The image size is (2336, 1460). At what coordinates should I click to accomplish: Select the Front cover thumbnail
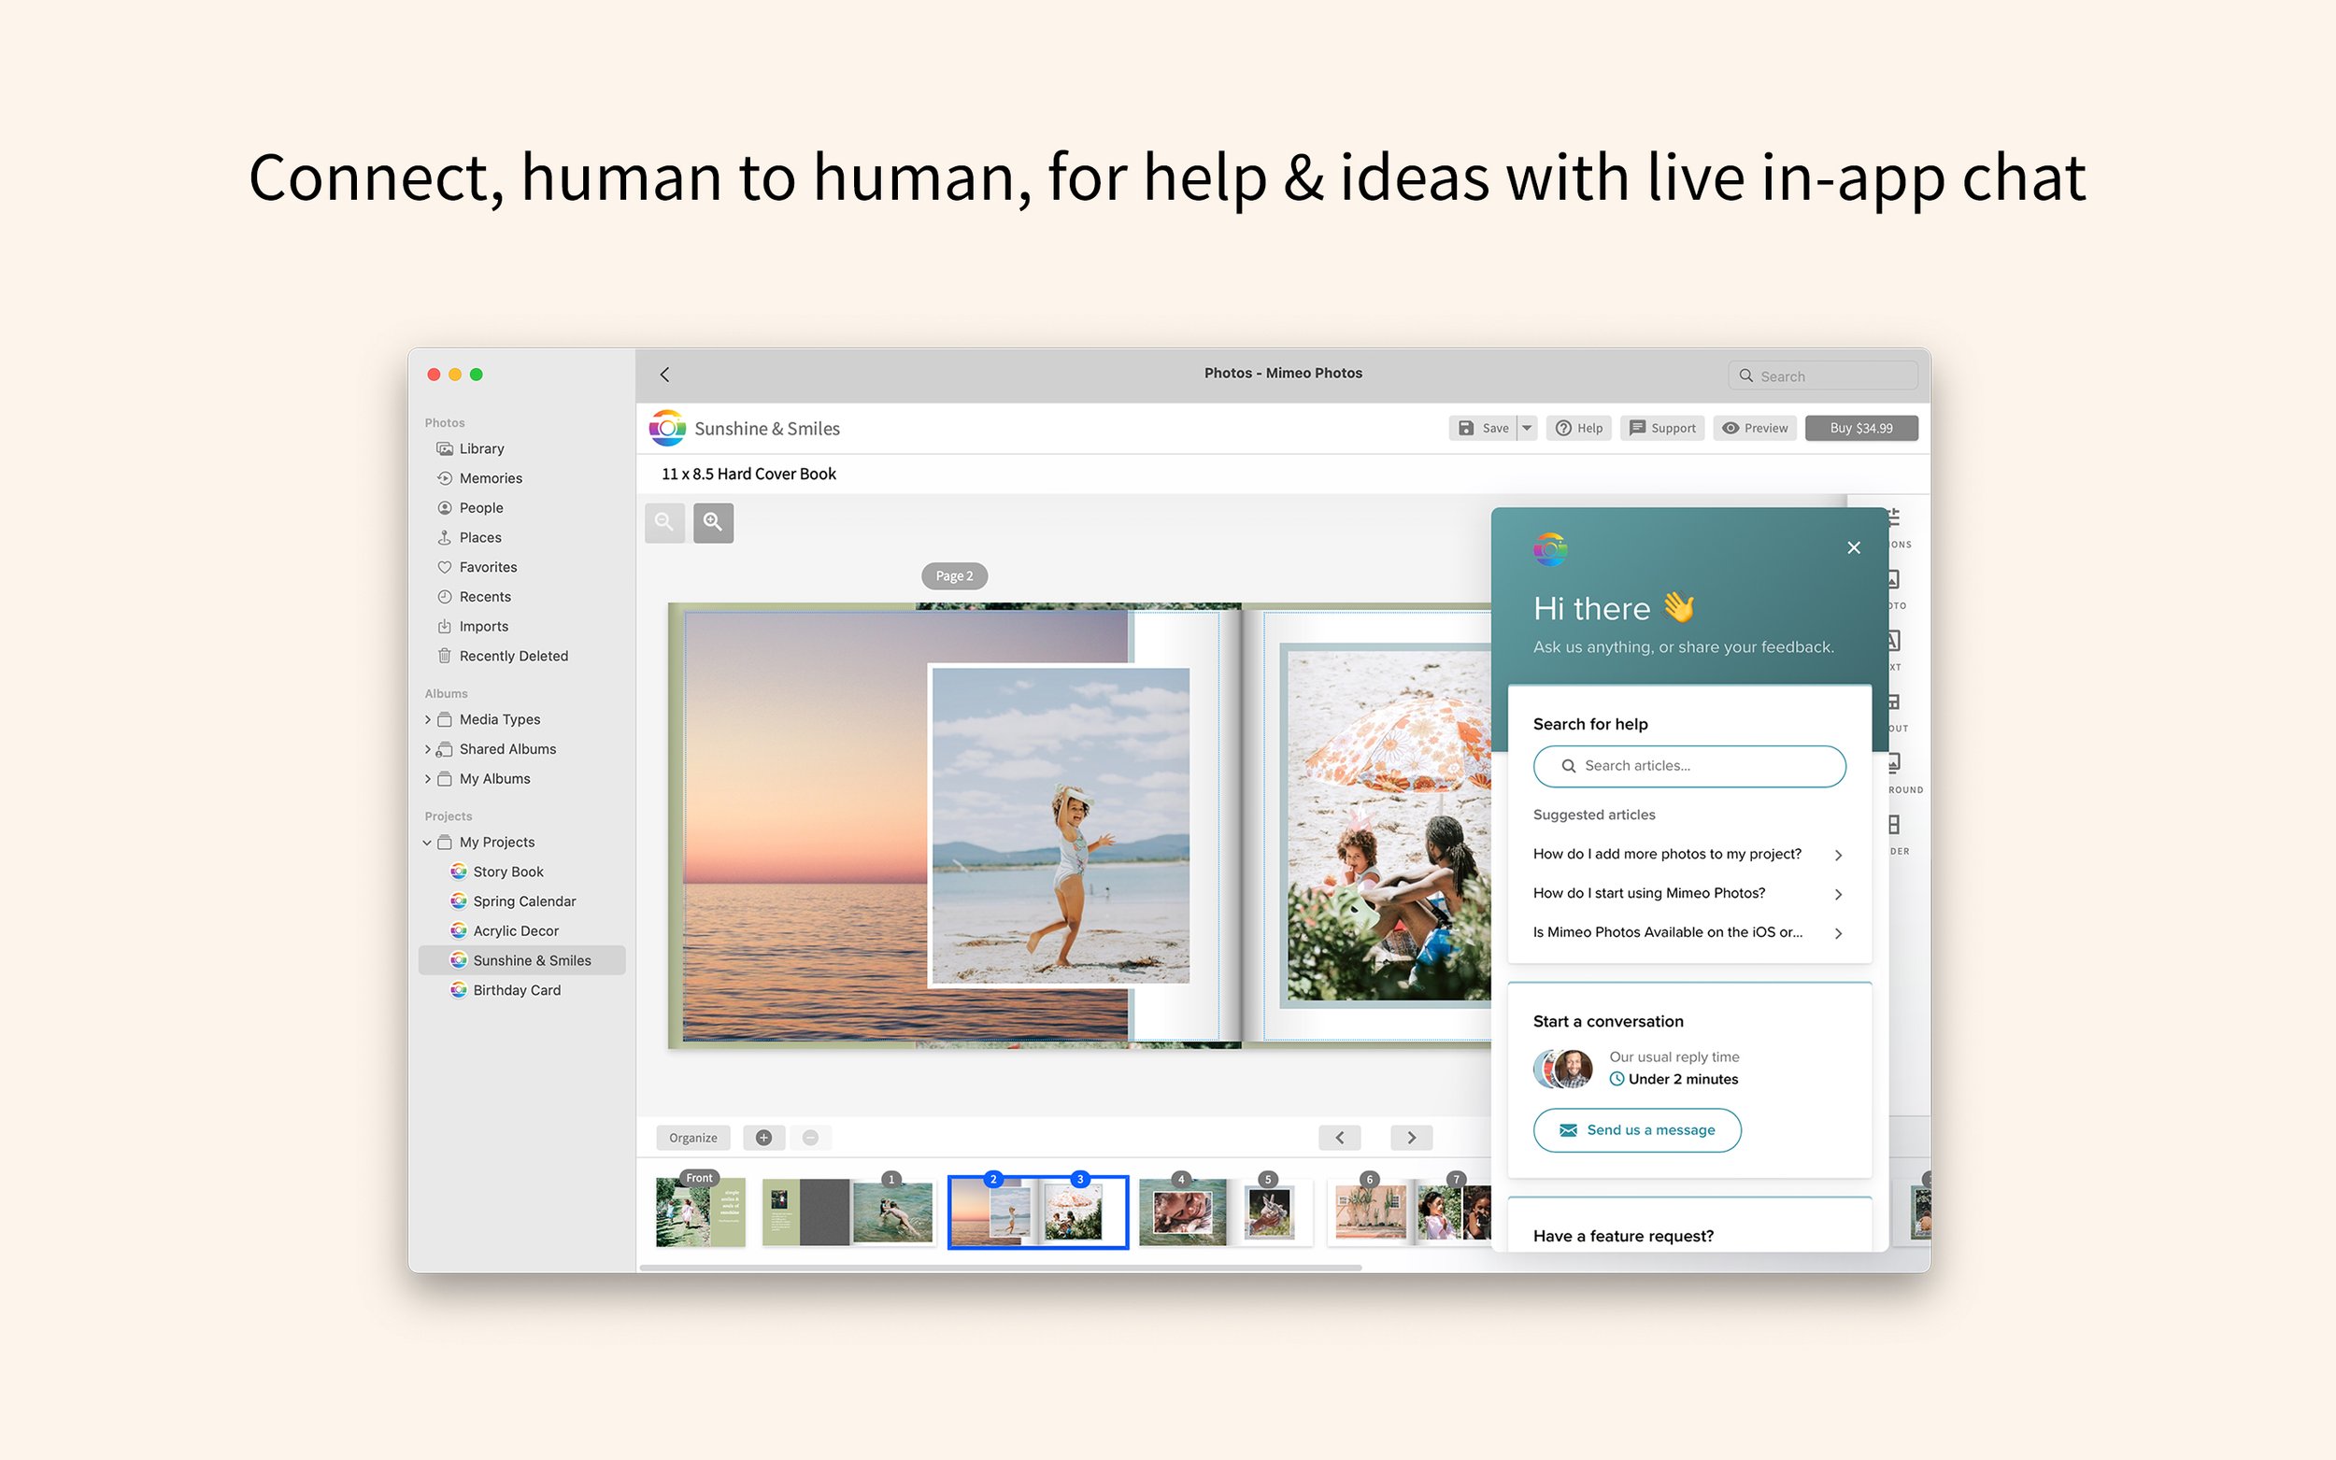(x=700, y=1211)
